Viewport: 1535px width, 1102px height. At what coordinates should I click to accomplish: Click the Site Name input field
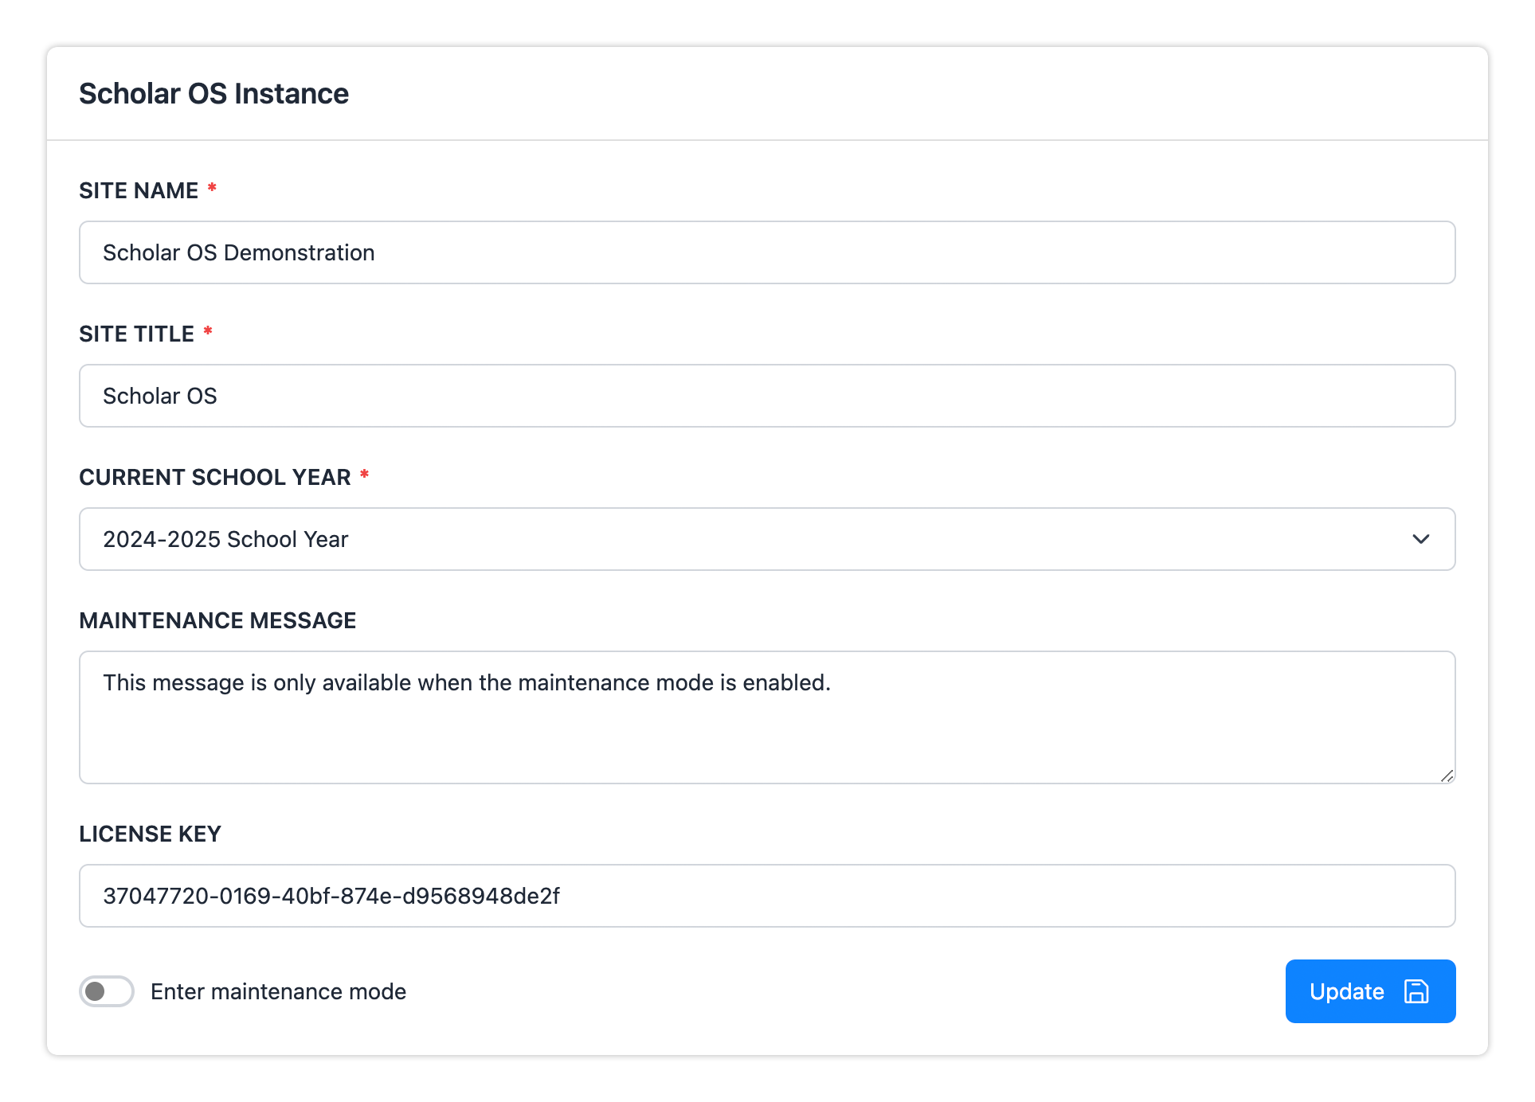767,252
